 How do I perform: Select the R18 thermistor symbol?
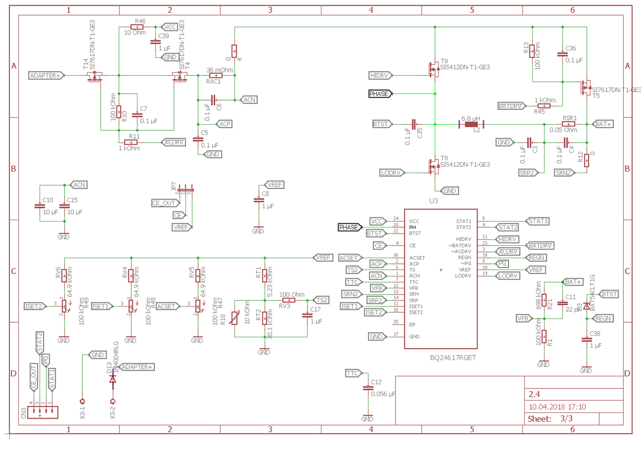(234, 318)
